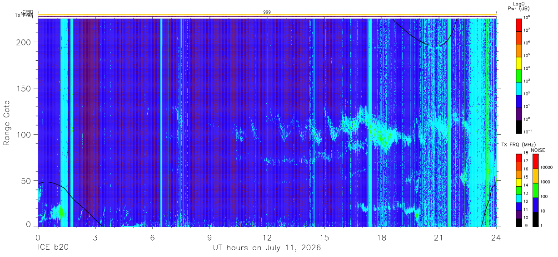Click the 'TX Freq' label at top left
The width and height of the screenshot is (558, 257).
click(x=24, y=16)
